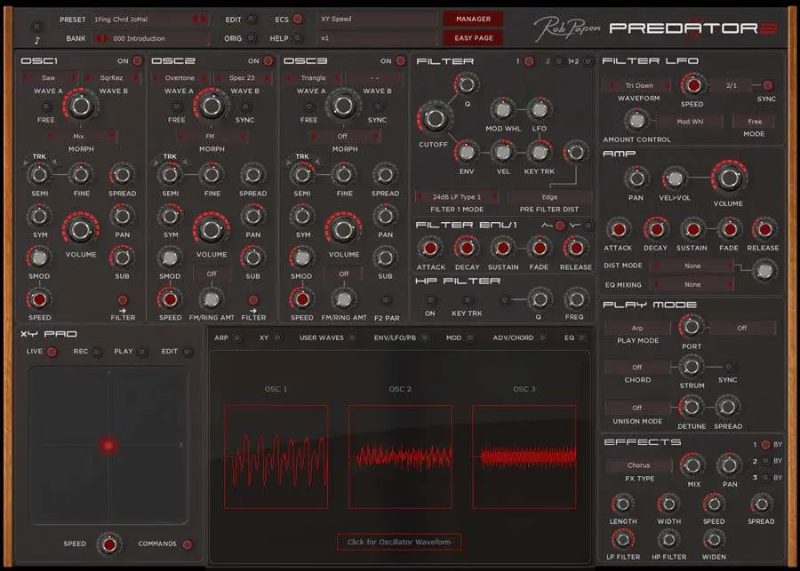Open Play Mode Arp dropdown
The height and width of the screenshot is (571, 800).
[637, 328]
